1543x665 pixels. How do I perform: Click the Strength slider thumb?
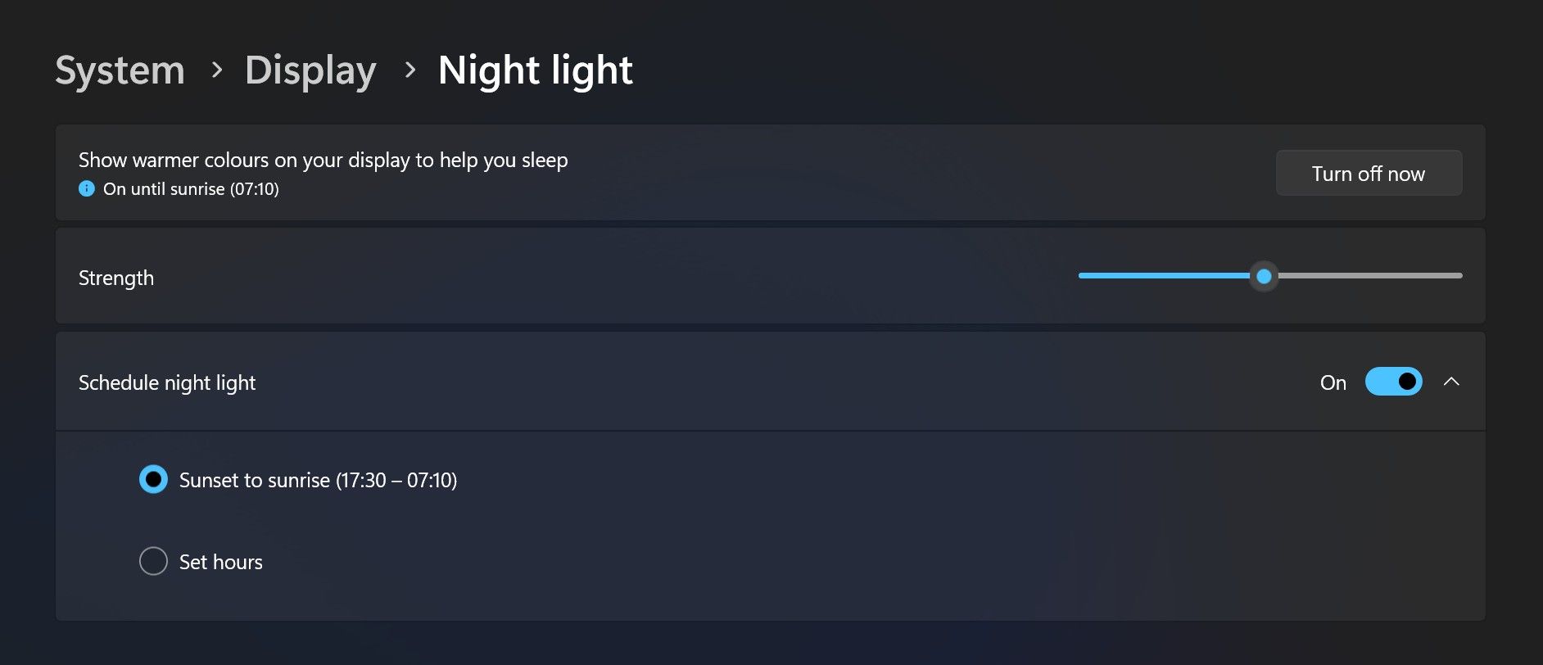[1264, 276]
